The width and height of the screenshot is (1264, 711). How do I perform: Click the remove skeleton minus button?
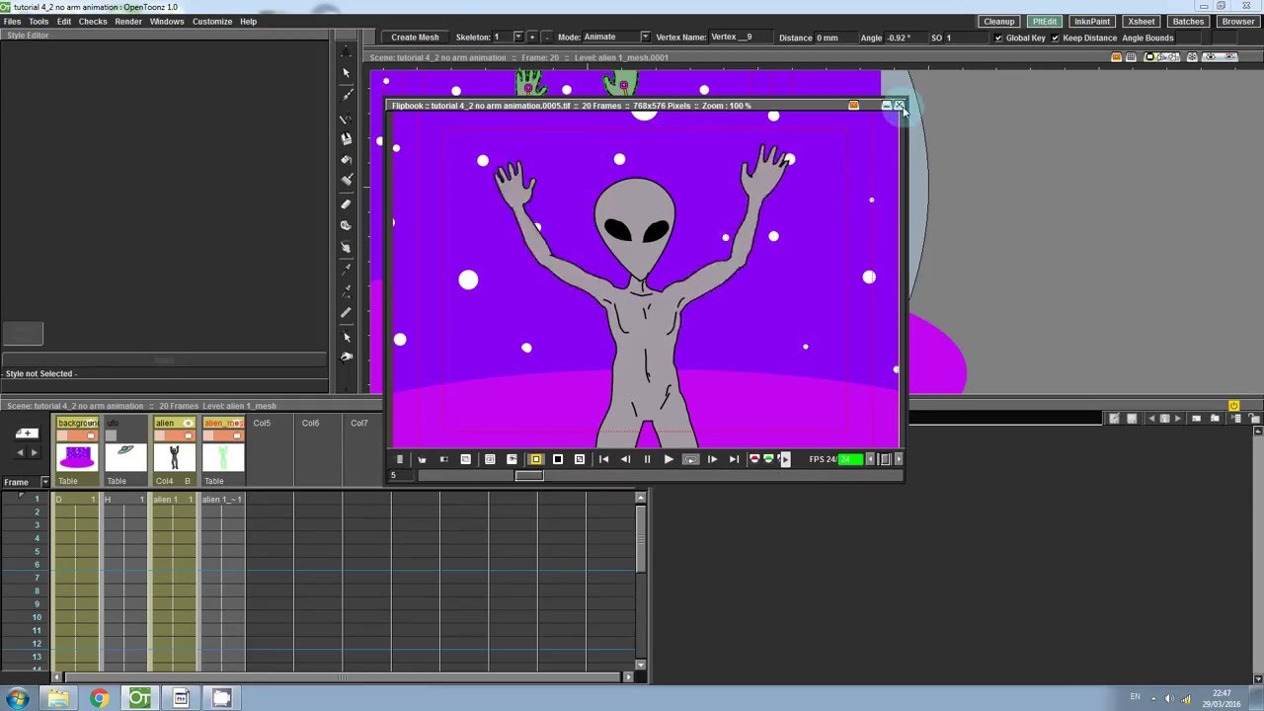click(x=546, y=38)
